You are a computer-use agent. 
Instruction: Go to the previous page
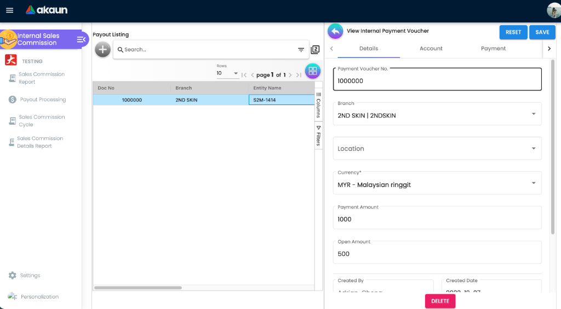click(x=252, y=75)
